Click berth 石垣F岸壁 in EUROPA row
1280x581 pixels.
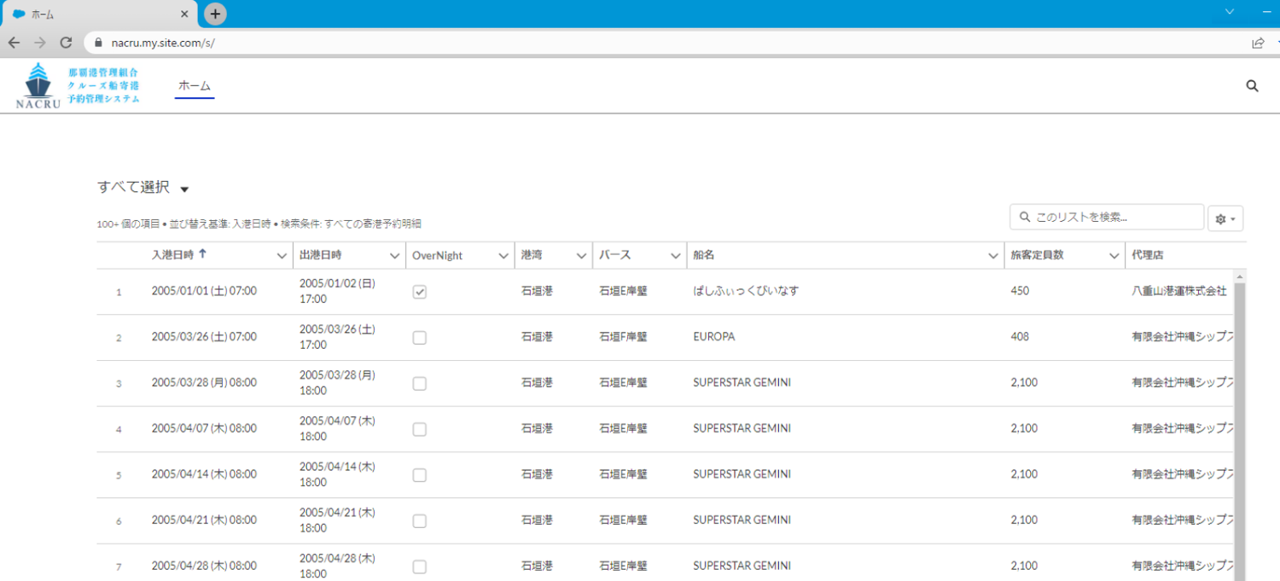click(x=623, y=337)
